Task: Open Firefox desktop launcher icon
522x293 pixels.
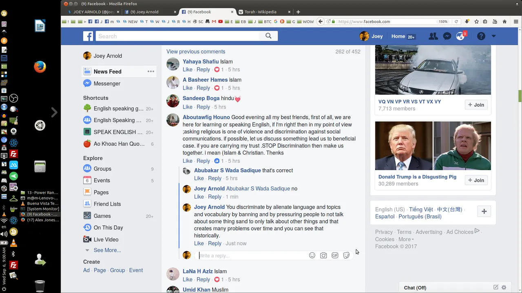Action: coord(40,67)
